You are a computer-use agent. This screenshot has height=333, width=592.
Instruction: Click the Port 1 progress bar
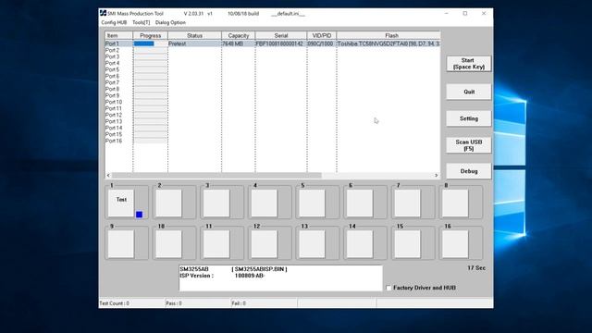[x=150, y=43]
